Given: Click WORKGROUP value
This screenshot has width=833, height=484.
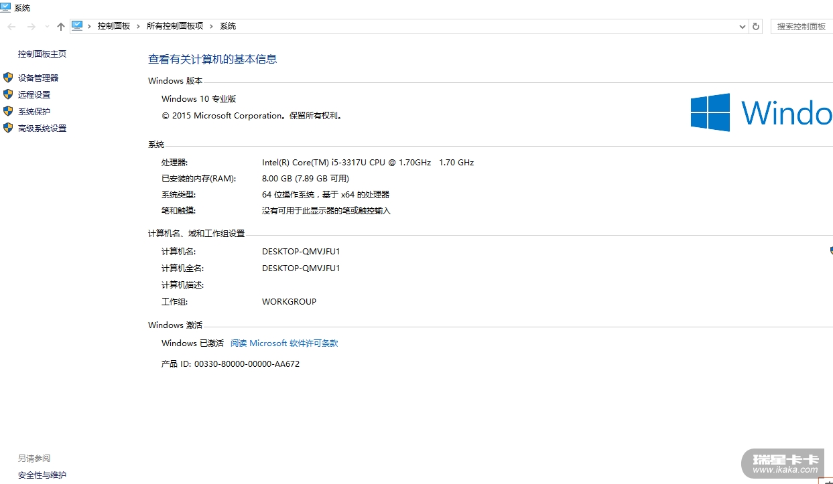Looking at the screenshot, I should click(x=289, y=302).
